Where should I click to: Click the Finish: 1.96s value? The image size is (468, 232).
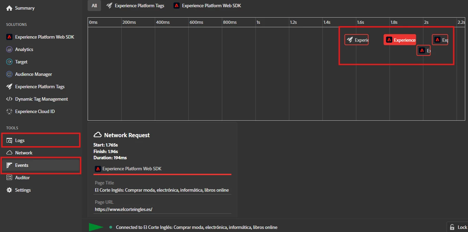coord(106,151)
